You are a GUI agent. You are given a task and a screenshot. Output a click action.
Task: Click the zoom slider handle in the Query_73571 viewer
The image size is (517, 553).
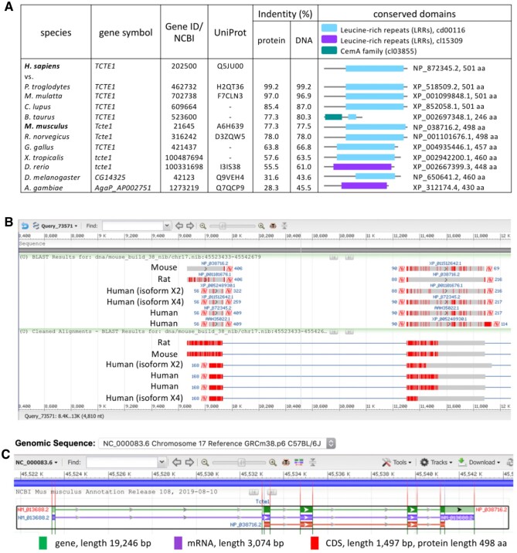click(x=223, y=226)
